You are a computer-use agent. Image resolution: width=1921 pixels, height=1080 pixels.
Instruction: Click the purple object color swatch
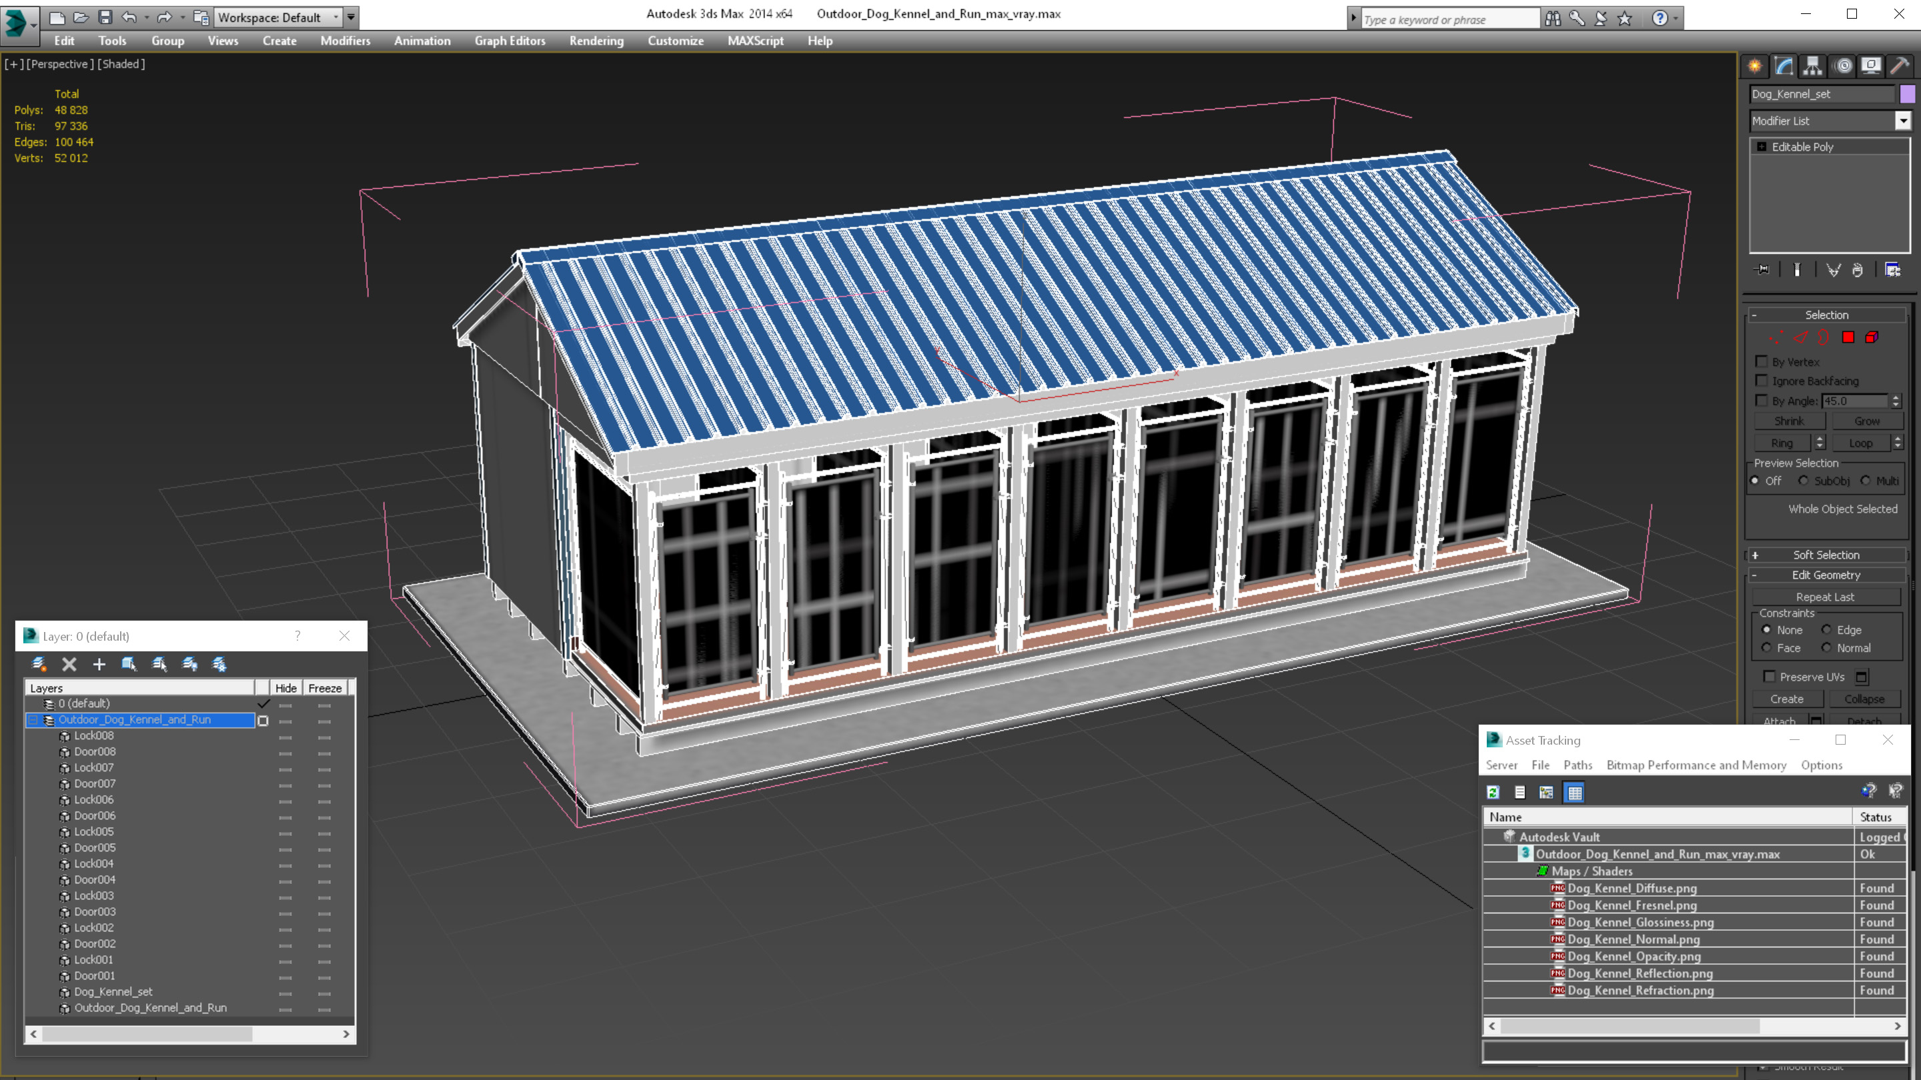coord(1908,94)
